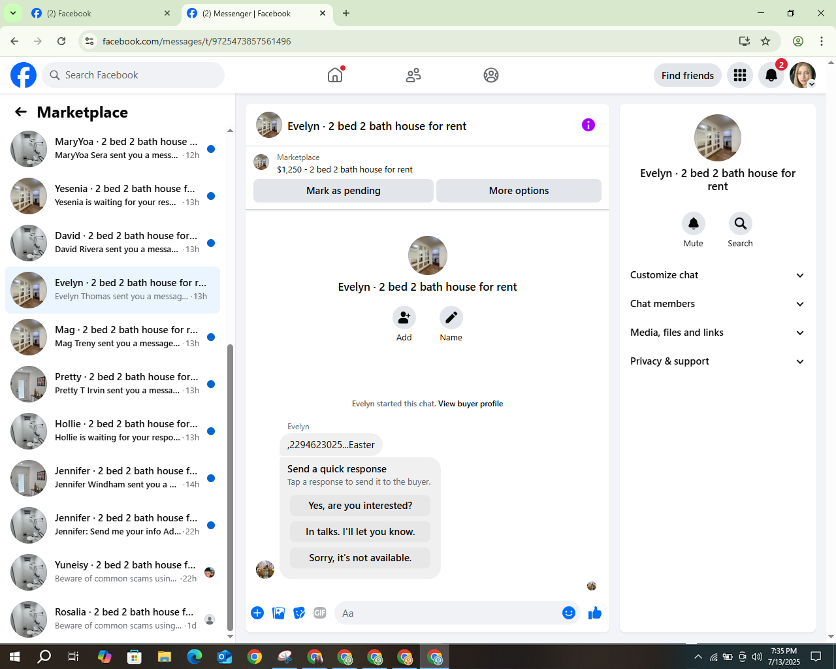Open File Explorer from taskbar
Viewport: 836px width, 669px height.
(165, 657)
